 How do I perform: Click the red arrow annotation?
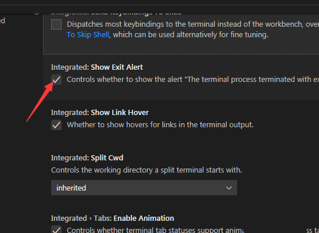coord(40,101)
